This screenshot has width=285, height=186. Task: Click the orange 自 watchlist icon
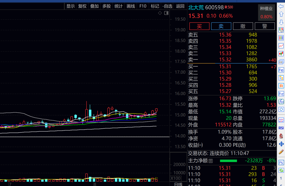[281, 86]
